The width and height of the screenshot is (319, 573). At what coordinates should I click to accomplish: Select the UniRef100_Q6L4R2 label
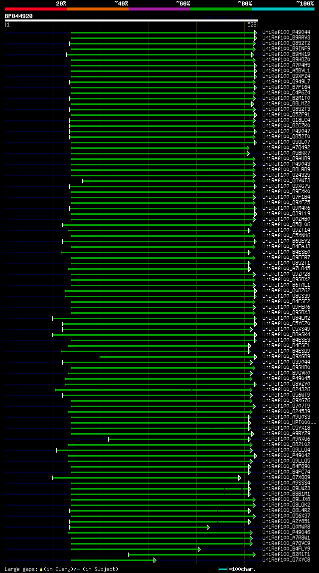pos(286,511)
